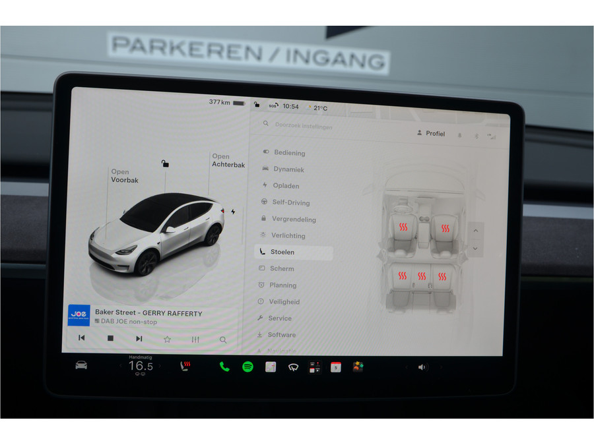Image resolution: width=594 pixels, height=445 pixels.
Task: Open the car controls icon in bottom bar
Action: click(x=81, y=365)
